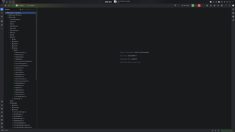235x132 pixels.
Task: Click the red Stop button
Action: (x=199, y=5)
